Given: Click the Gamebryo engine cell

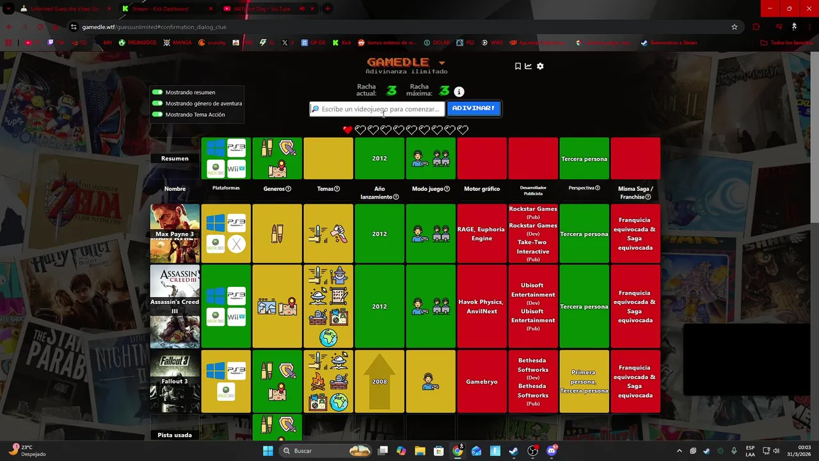Looking at the screenshot, I should point(482,381).
